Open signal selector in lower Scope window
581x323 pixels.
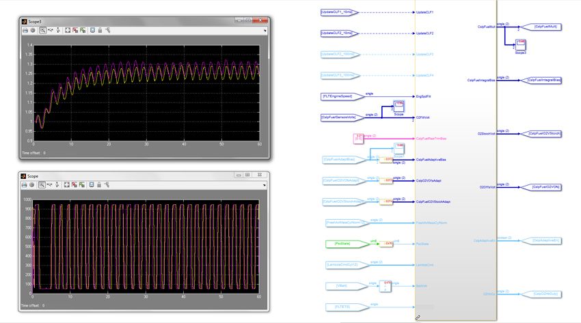pyautogui.click(x=108, y=184)
